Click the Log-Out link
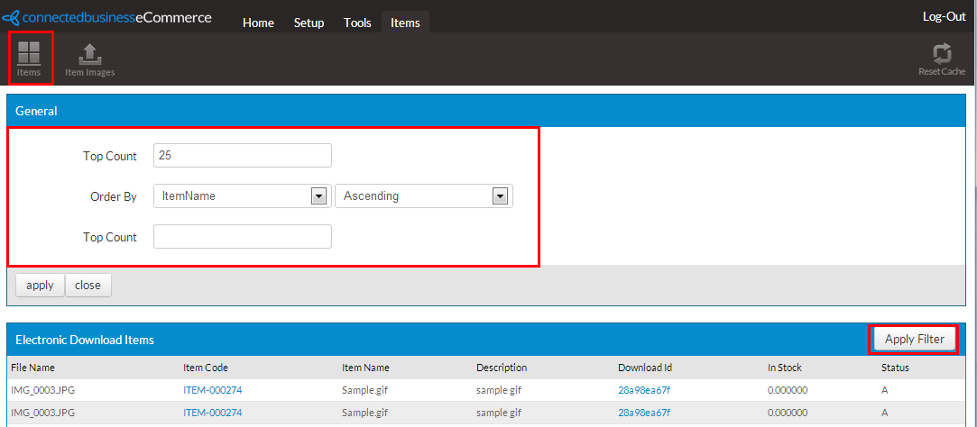The image size is (977, 427). click(944, 17)
